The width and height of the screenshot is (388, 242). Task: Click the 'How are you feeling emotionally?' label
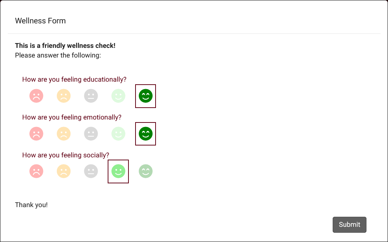click(72, 117)
